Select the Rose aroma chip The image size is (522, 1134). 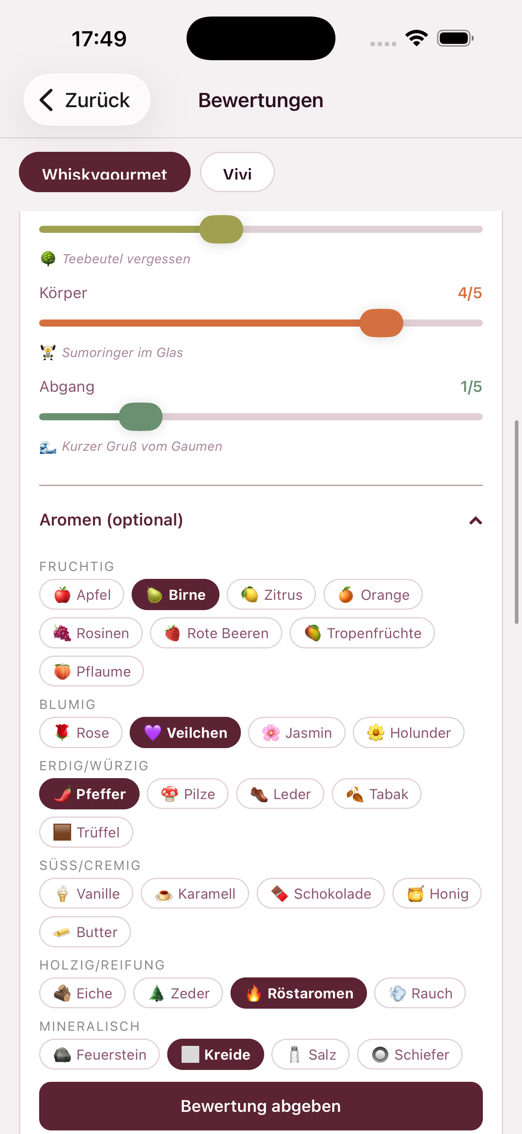click(81, 733)
